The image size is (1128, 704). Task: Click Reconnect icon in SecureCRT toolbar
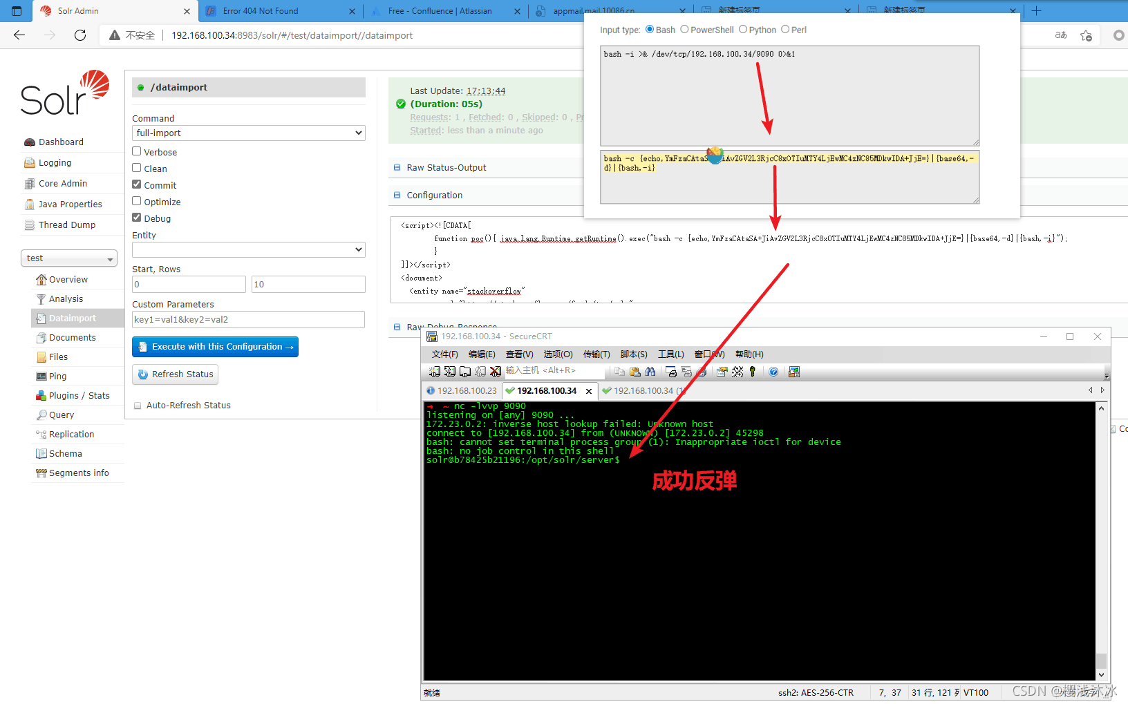(x=480, y=372)
